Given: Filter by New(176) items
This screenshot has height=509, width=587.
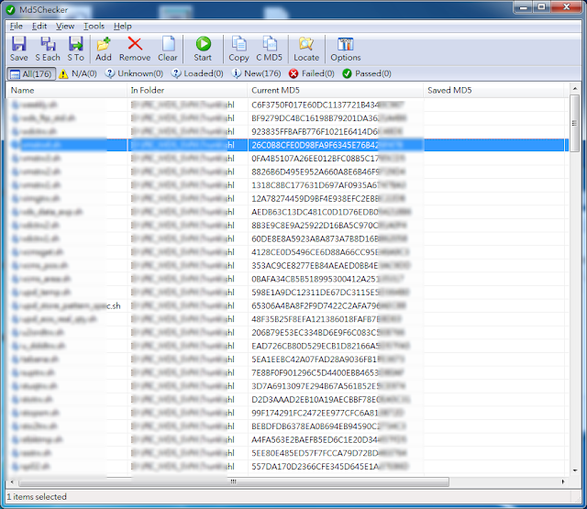Looking at the screenshot, I should pyautogui.click(x=257, y=73).
